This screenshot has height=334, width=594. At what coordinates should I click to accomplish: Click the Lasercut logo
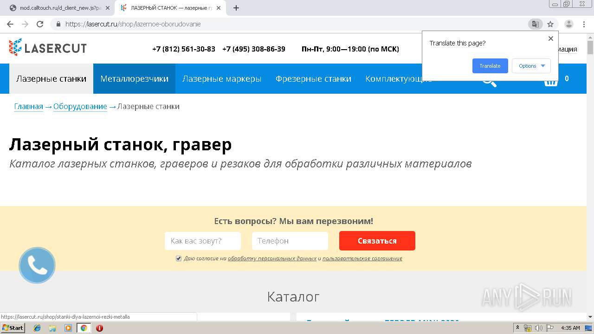point(47,47)
